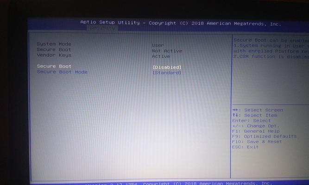
Task: Click the 'F1: General Help' hint
Action: coord(256,131)
